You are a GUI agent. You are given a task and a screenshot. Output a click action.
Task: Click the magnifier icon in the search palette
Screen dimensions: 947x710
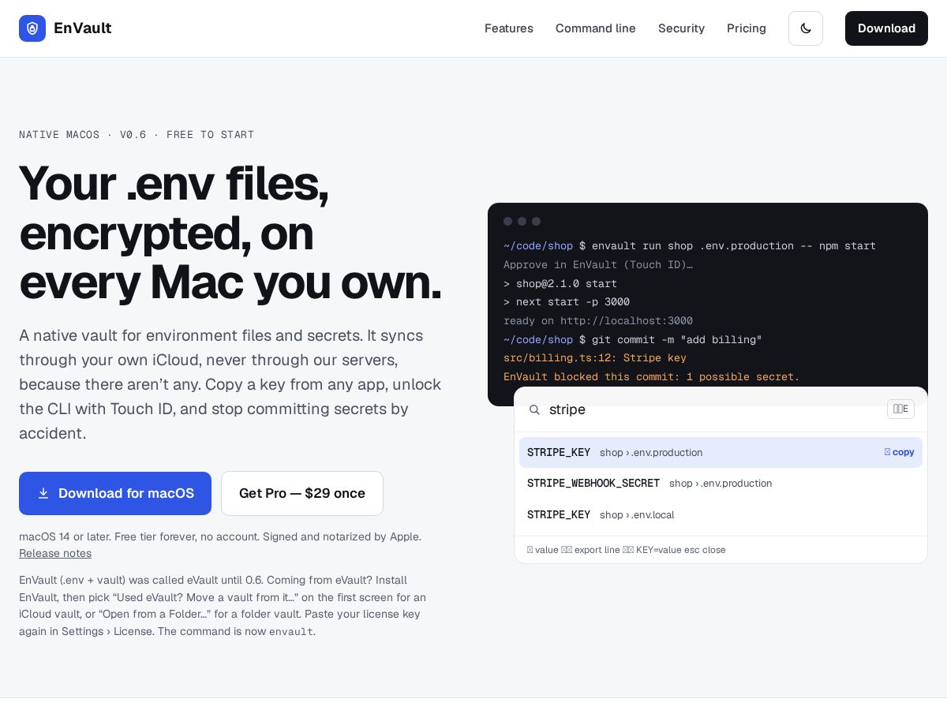[x=534, y=409]
